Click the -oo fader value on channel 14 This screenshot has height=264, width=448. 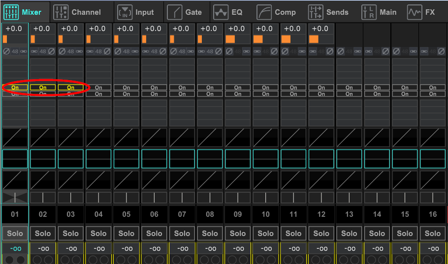pyautogui.click(x=378, y=249)
